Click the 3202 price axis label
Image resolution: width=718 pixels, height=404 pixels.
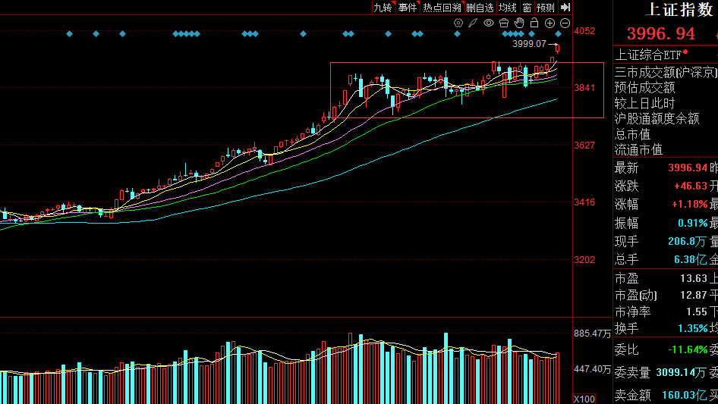(x=584, y=260)
